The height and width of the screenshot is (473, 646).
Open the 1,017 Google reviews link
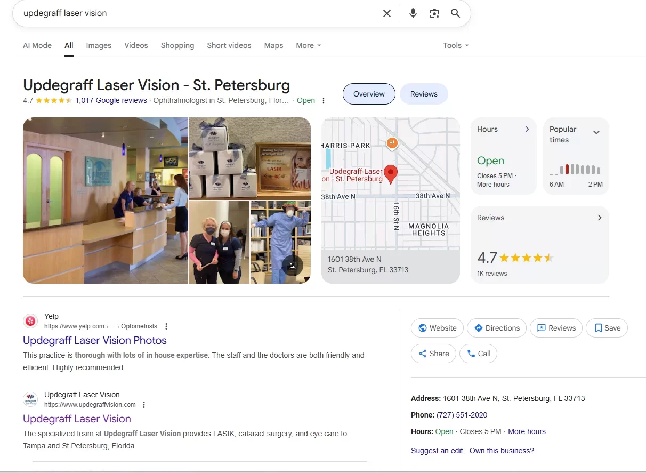point(111,100)
